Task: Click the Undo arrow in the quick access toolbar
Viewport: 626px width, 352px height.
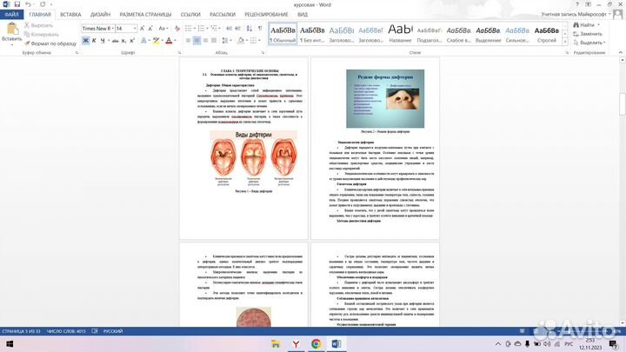Action: [x=28, y=4]
